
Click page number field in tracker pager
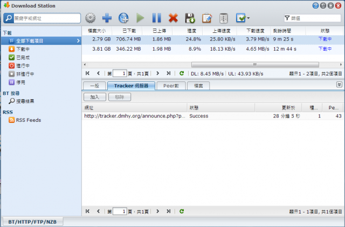pos(120,211)
